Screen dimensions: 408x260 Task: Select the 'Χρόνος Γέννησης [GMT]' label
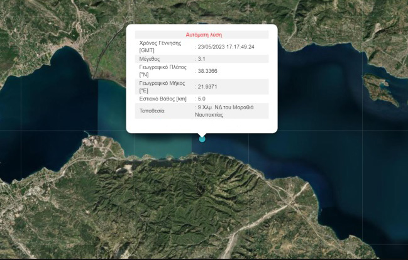point(160,46)
